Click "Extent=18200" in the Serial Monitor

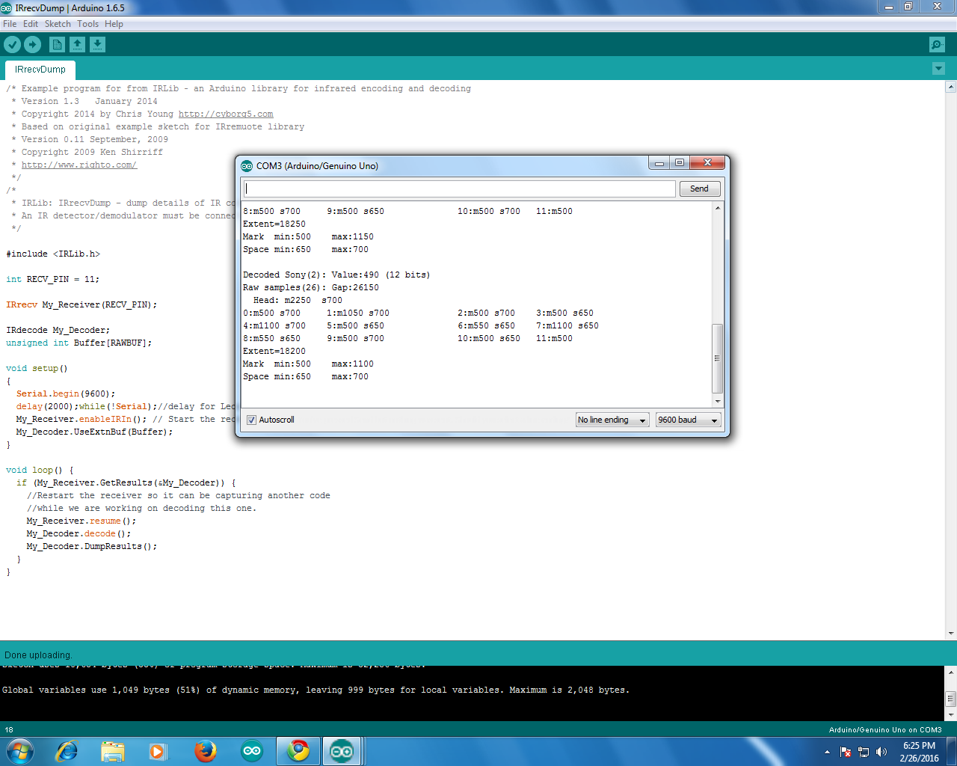pyautogui.click(x=274, y=352)
